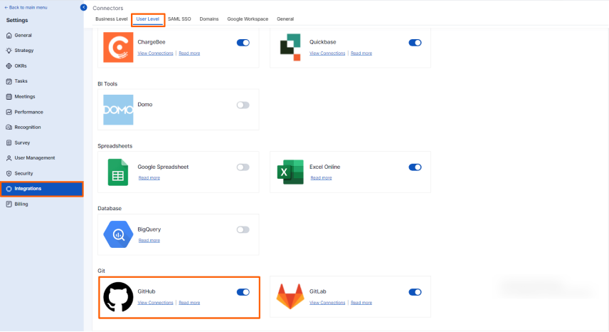The width and height of the screenshot is (609, 332).
Task: Click the Survey icon in sidebar
Action: pos(9,142)
